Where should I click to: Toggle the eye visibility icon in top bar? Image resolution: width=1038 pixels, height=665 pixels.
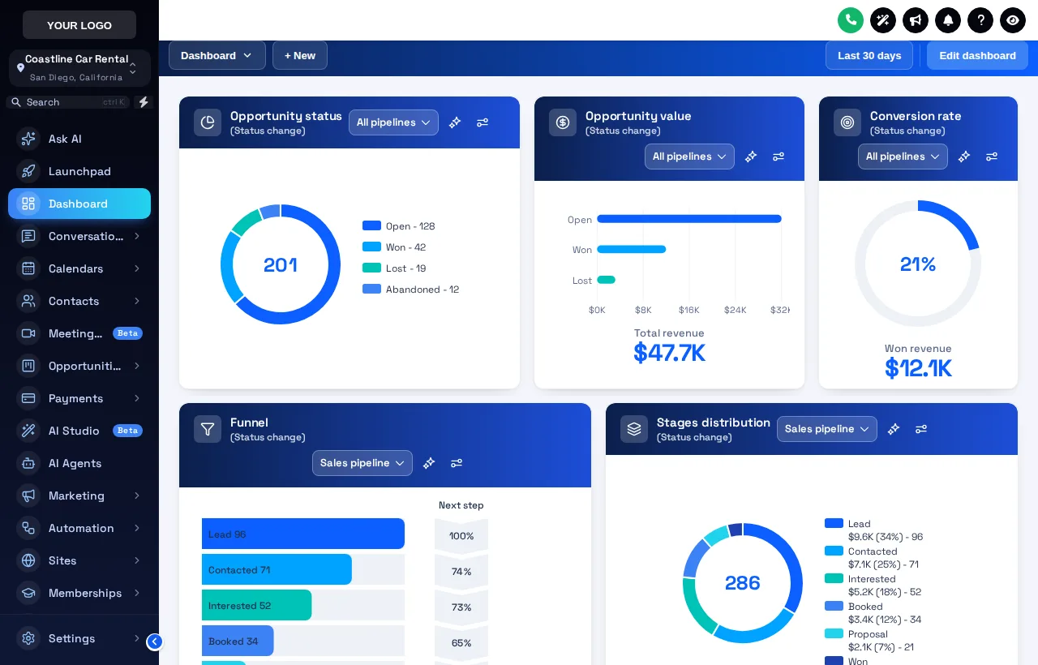(1013, 20)
